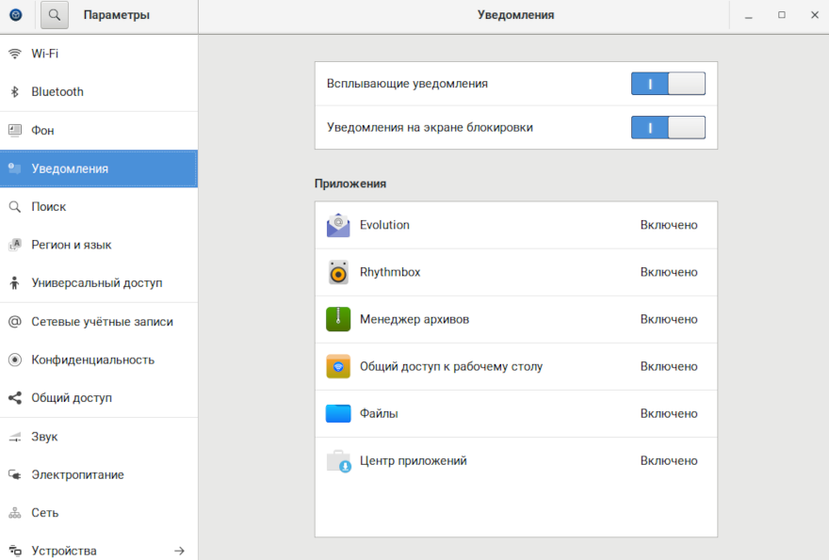Screen dimensions: 829x560
Task: Toggle Всплывающие уведомления switch off
Action: (668, 84)
